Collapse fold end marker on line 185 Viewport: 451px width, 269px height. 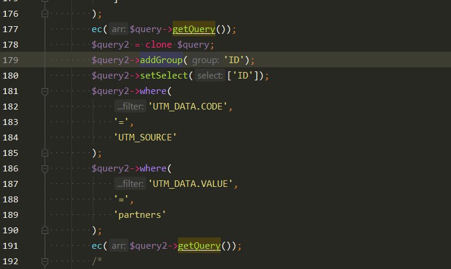(x=45, y=153)
